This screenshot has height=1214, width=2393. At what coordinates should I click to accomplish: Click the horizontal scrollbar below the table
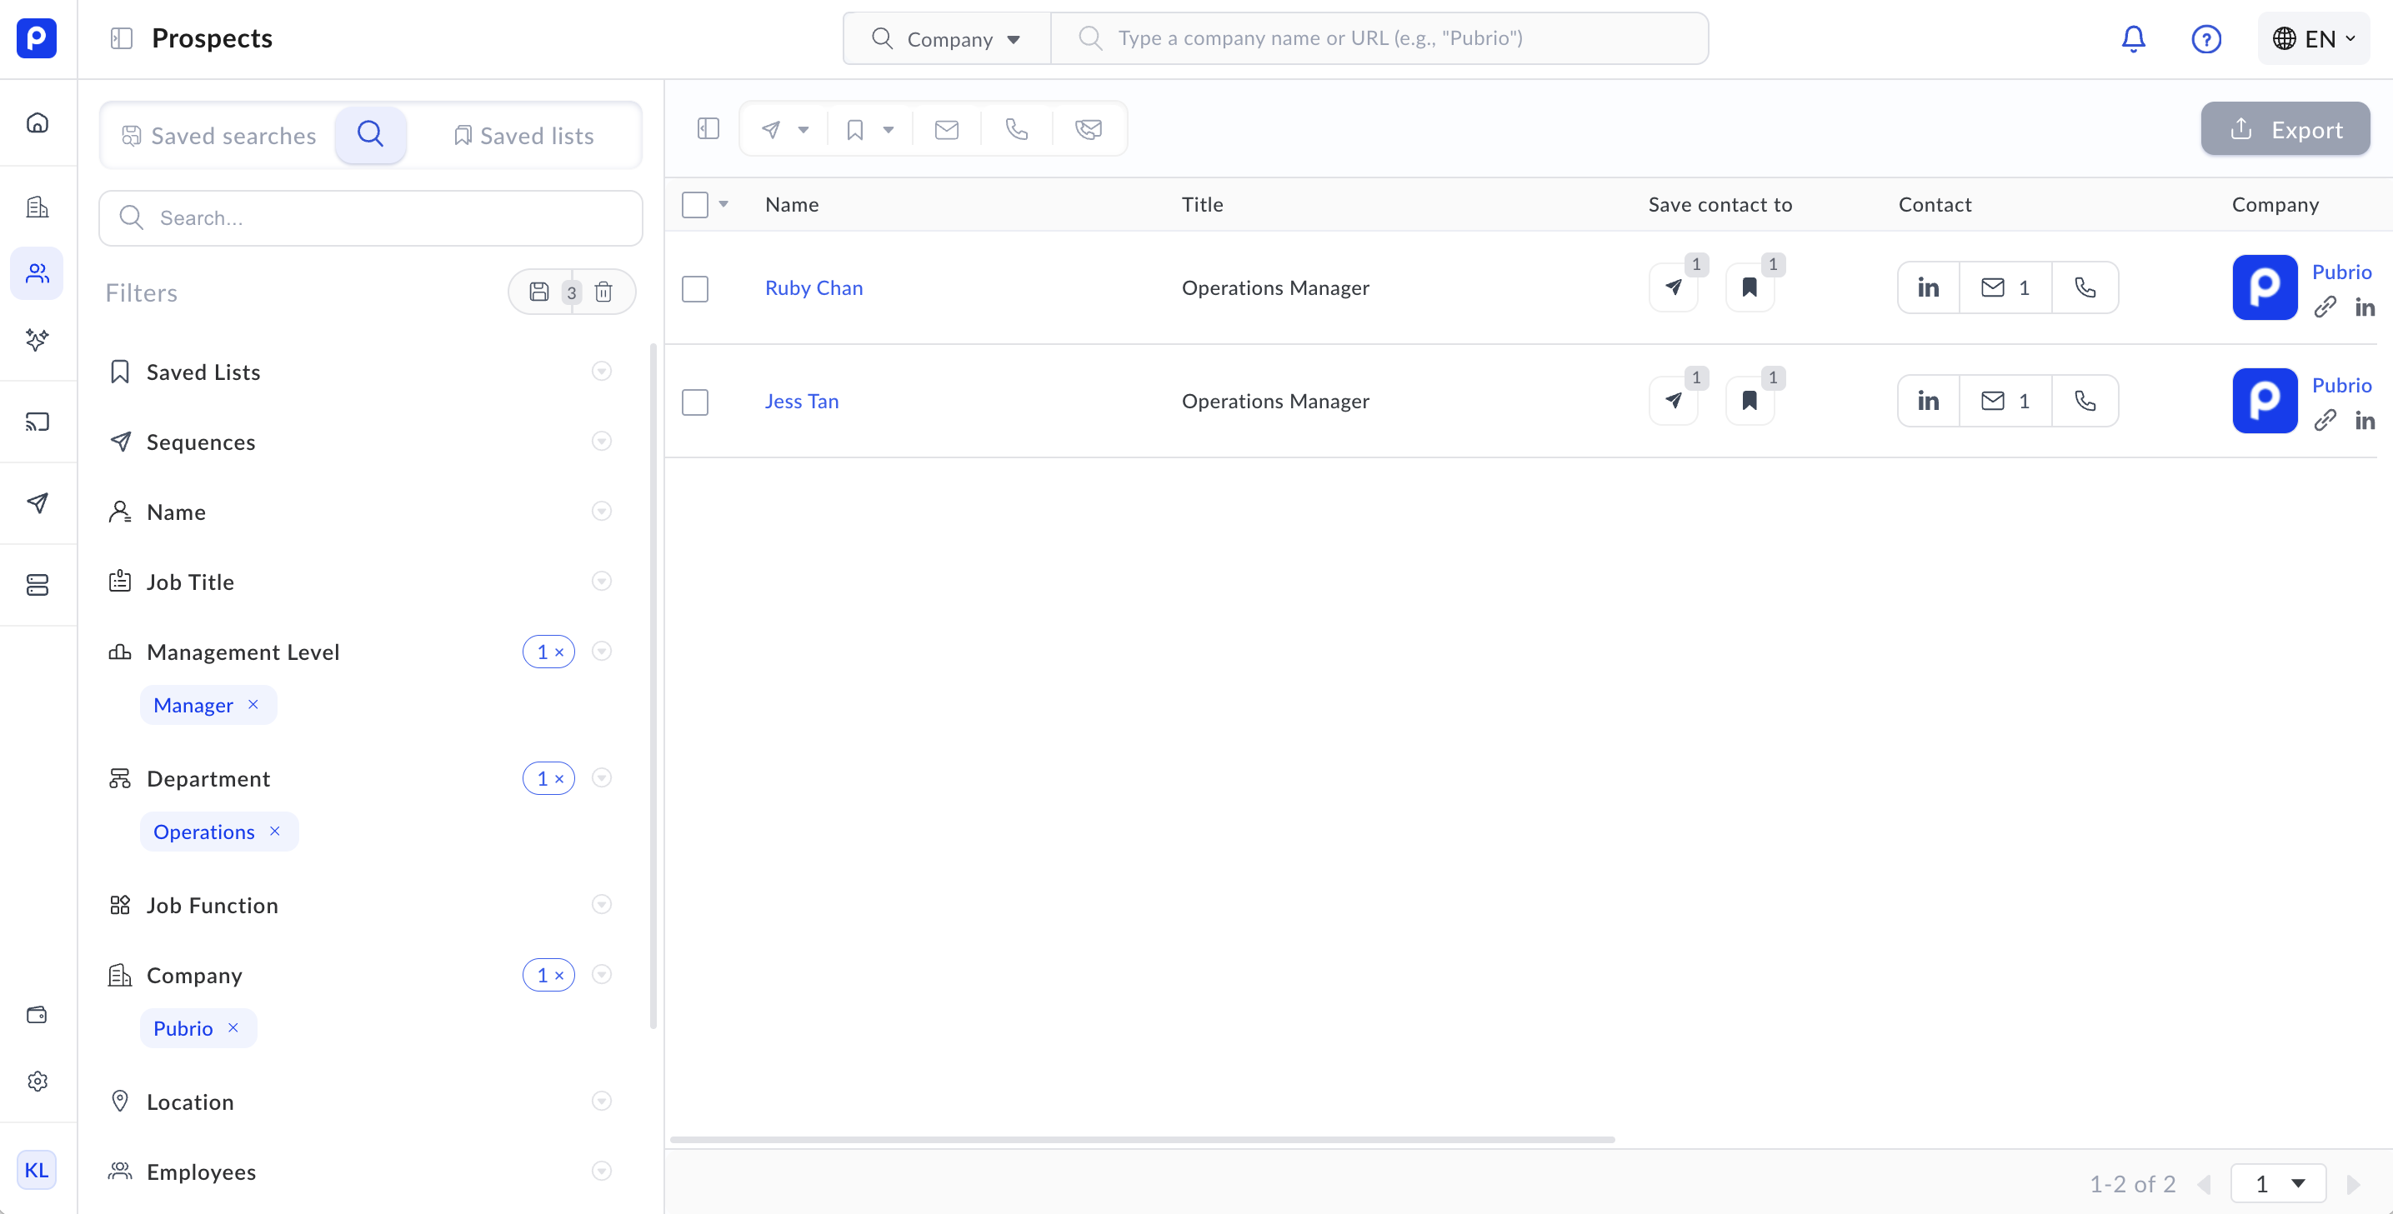pos(1142,1139)
